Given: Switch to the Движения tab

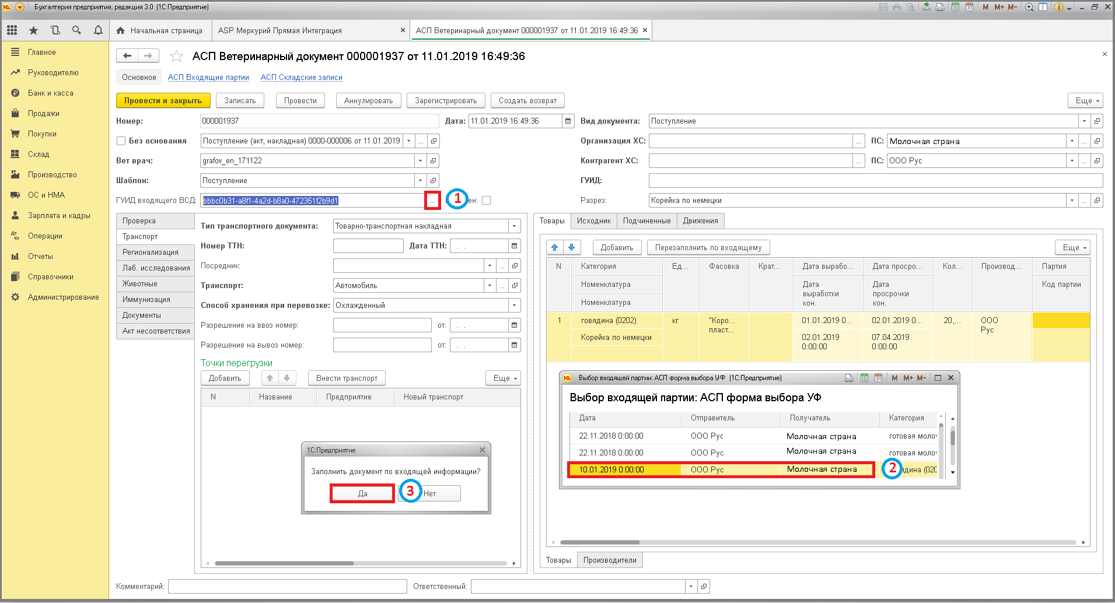Looking at the screenshot, I should coord(700,220).
